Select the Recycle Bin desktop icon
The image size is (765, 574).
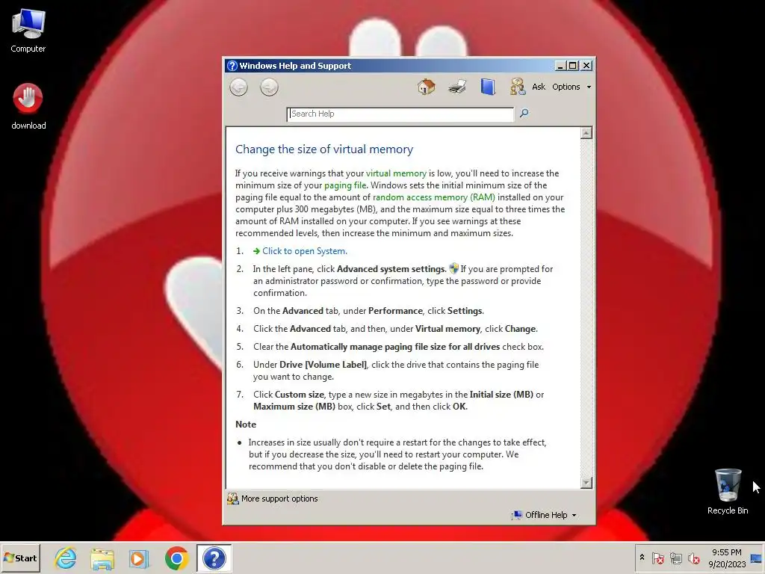(x=728, y=492)
